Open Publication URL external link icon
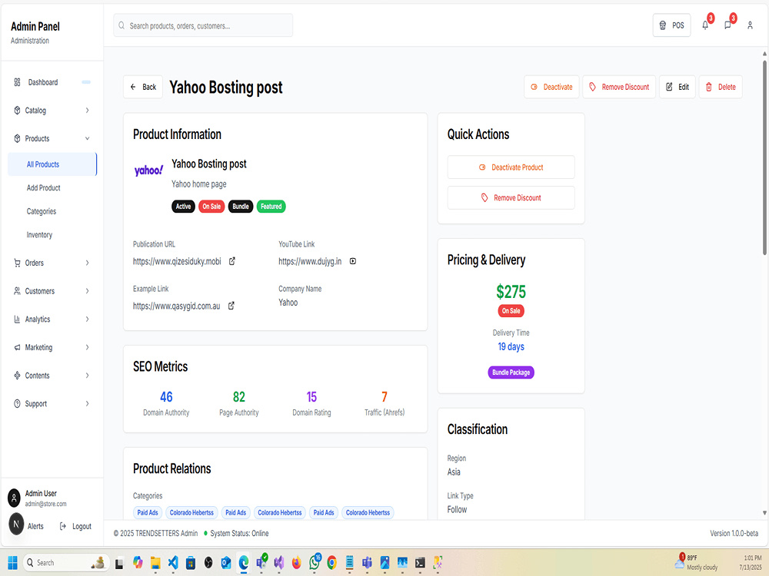 (x=232, y=262)
